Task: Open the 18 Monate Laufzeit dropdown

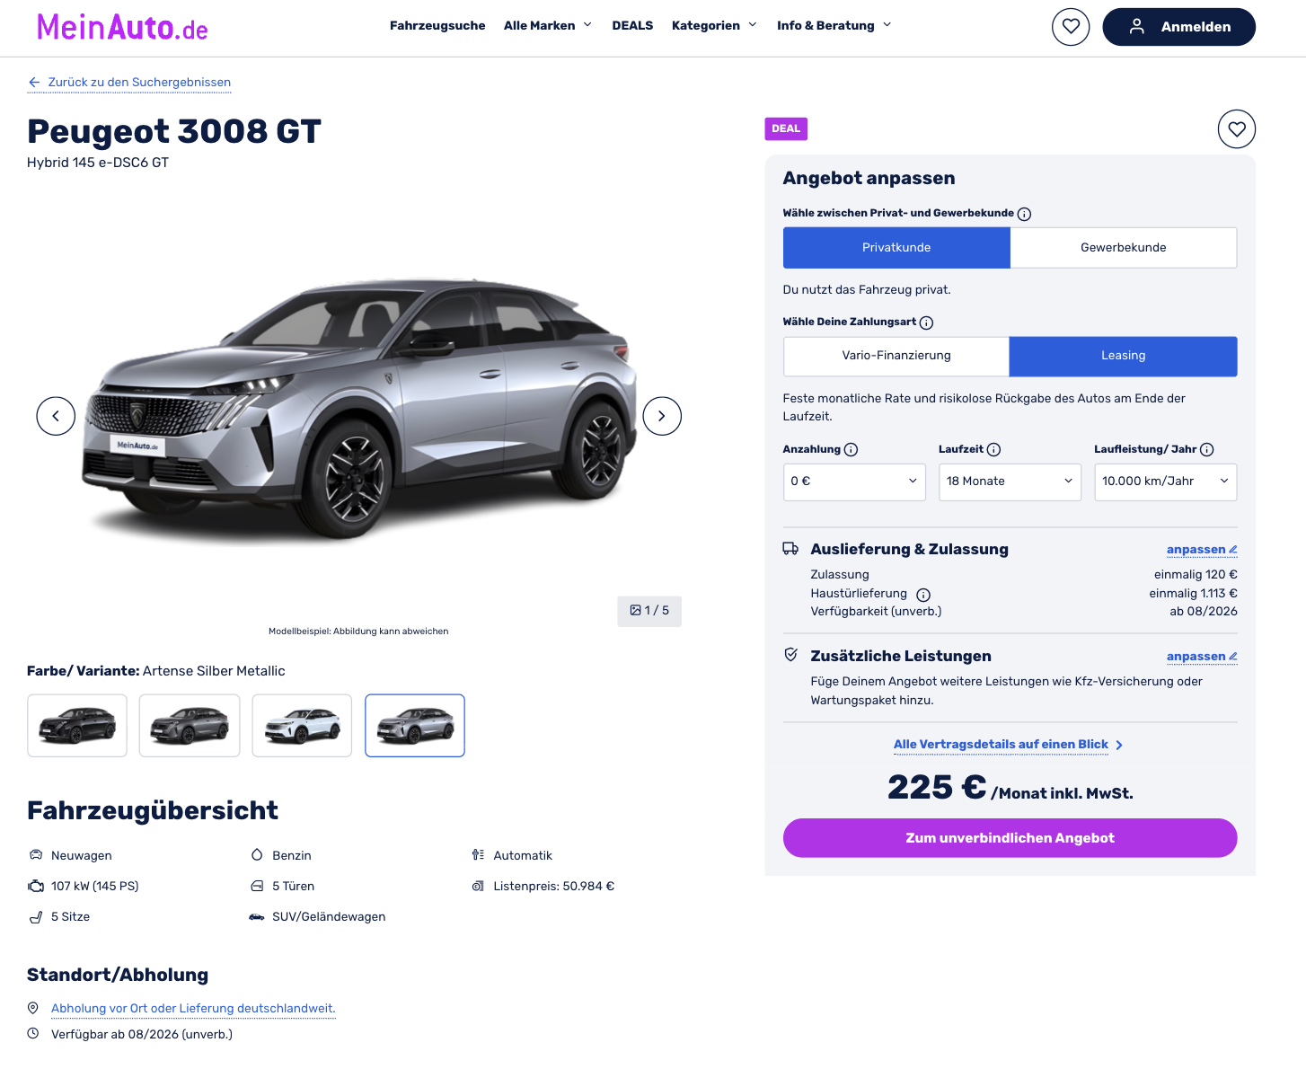Action: pyautogui.click(x=1010, y=481)
